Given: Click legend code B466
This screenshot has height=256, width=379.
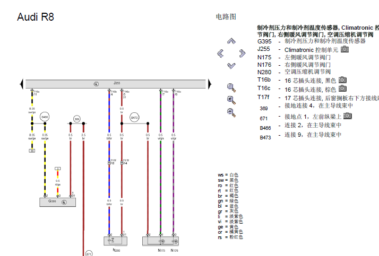Looking at the screenshot, I should click(265, 128).
